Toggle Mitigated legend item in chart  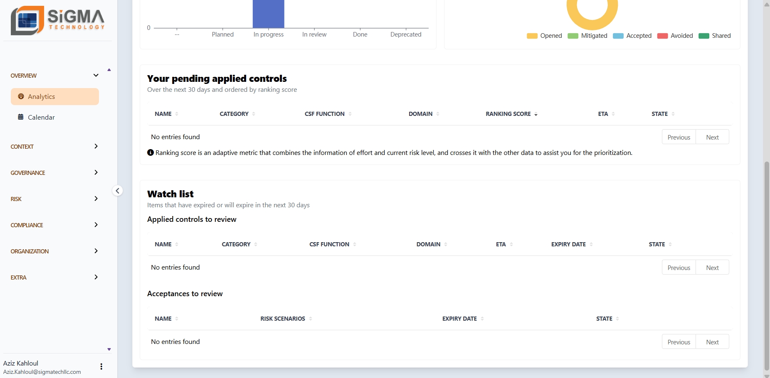click(x=587, y=36)
